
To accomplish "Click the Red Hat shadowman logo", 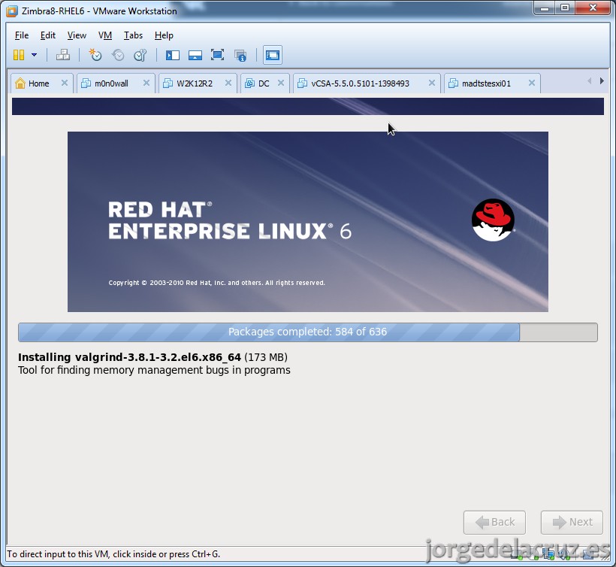I will pyautogui.click(x=493, y=220).
